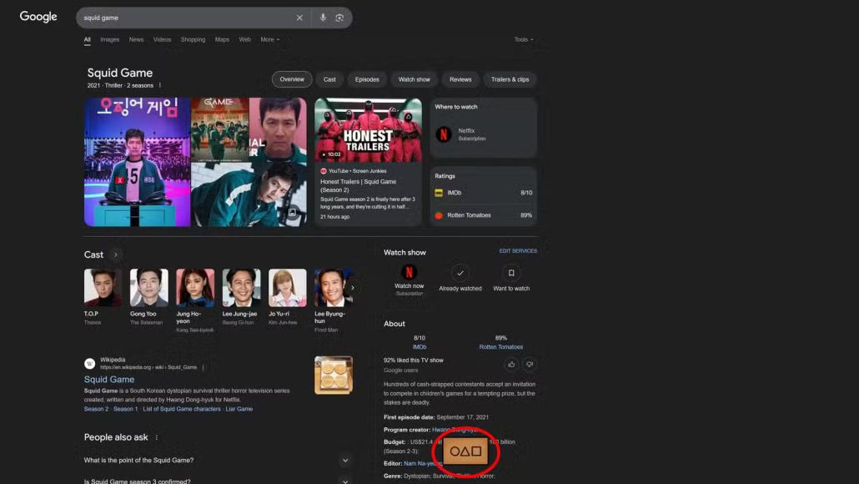The image size is (859, 484).
Task: Click the Netflix Watch now icon
Action: [x=409, y=273]
